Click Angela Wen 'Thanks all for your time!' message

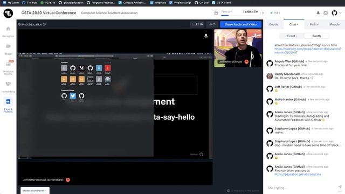[x=291, y=65]
